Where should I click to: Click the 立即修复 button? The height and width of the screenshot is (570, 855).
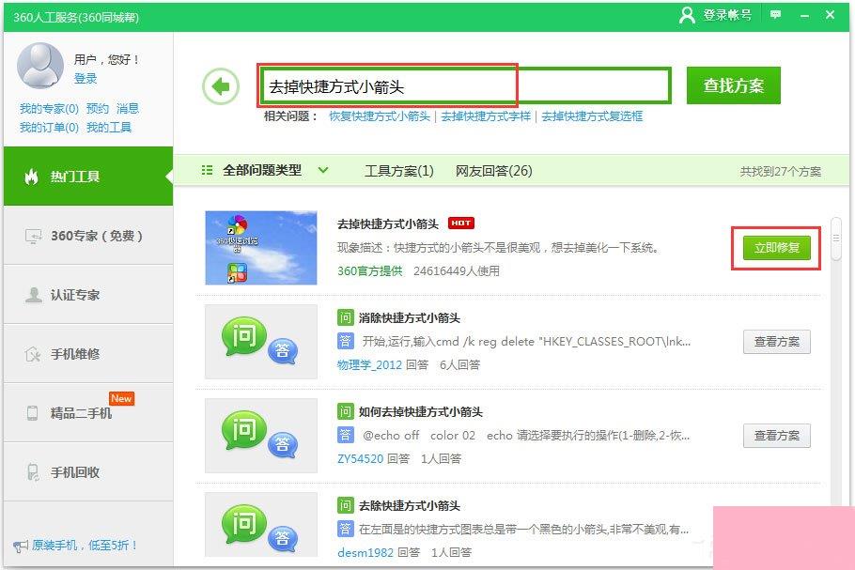[776, 248]
